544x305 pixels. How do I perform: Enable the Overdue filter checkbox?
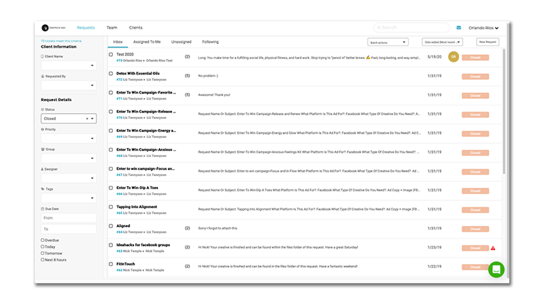(x=43, y=240)
